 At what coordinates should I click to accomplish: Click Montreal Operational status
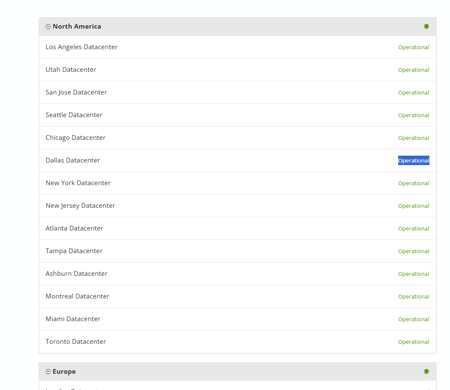click(x=414, y=296)
